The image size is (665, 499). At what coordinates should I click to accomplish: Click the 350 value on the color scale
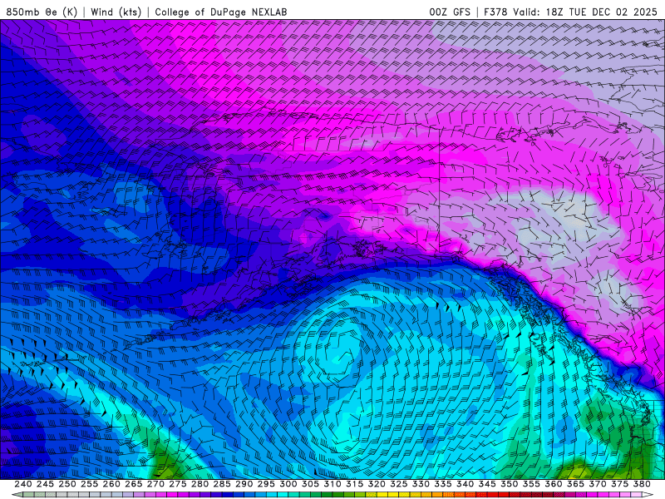click(x=509, y=484)
